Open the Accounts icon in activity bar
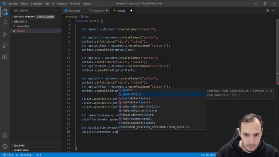Screen dimensions: 279x157 pyautogui.click(x=5, y=135)
